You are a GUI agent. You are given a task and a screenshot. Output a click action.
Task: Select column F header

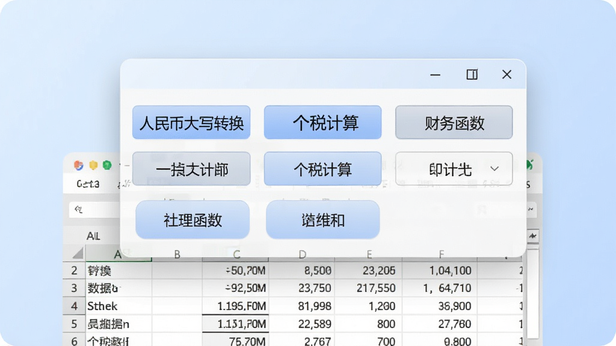[x=440, y=255]
